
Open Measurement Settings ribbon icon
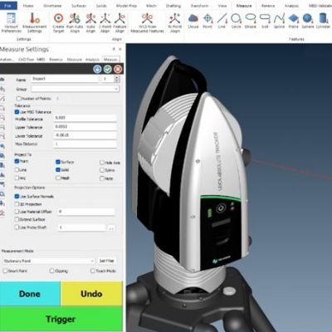pos(35,22)
